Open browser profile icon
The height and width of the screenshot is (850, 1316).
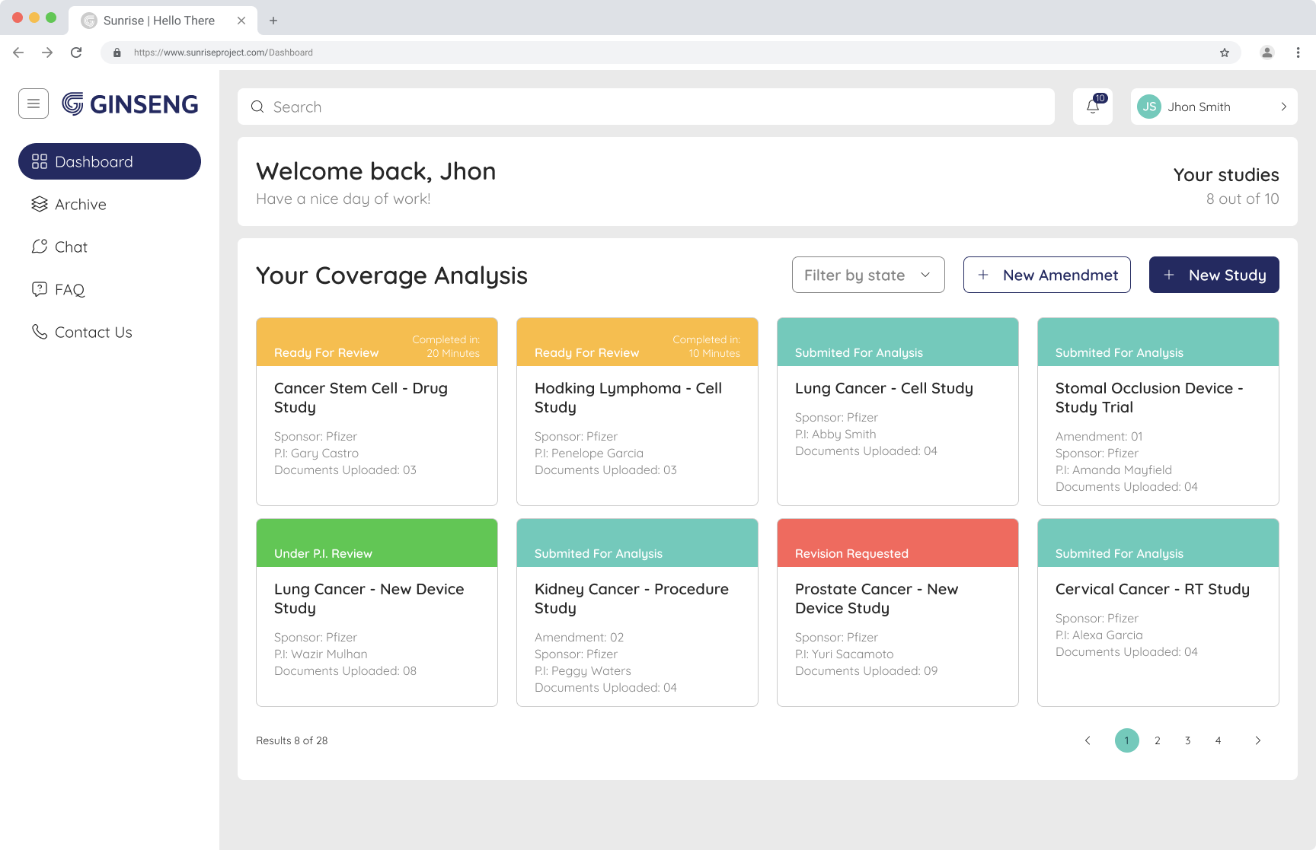[1267, 53]
